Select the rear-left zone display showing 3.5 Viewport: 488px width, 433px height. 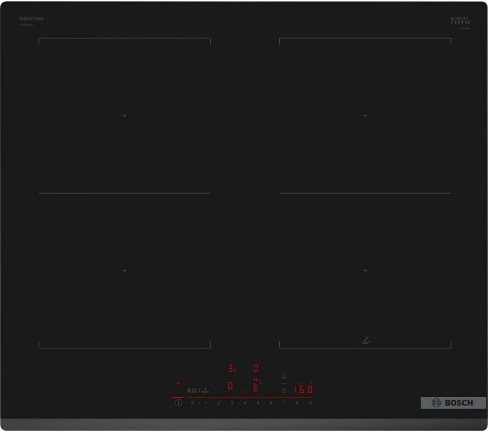click(x=232, y=368)
